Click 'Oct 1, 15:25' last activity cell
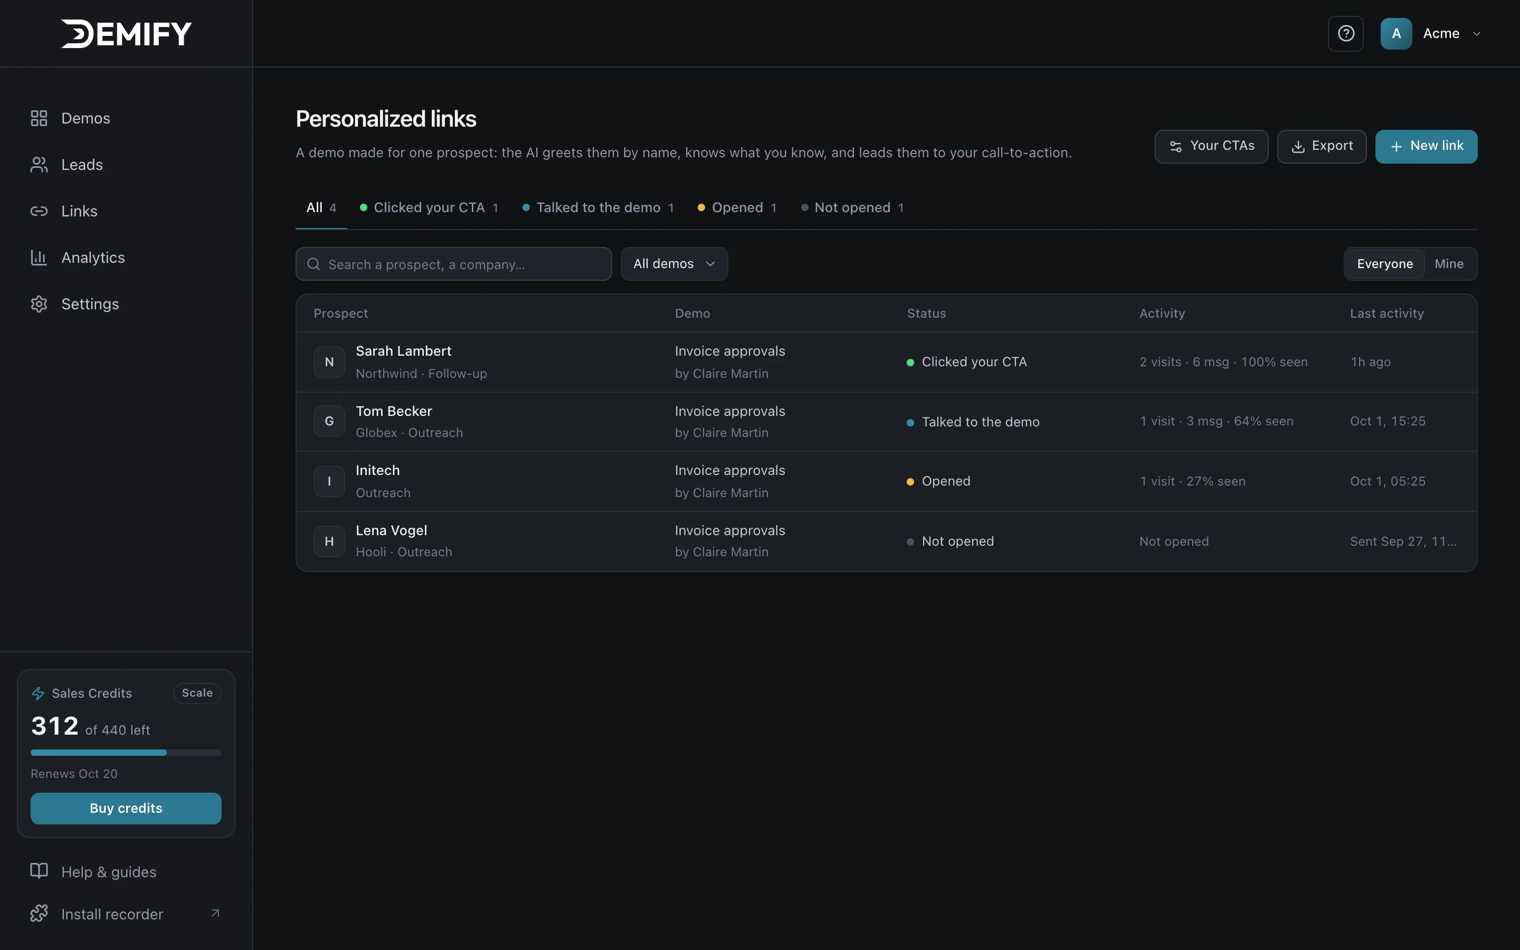 tap(1388, 422)
